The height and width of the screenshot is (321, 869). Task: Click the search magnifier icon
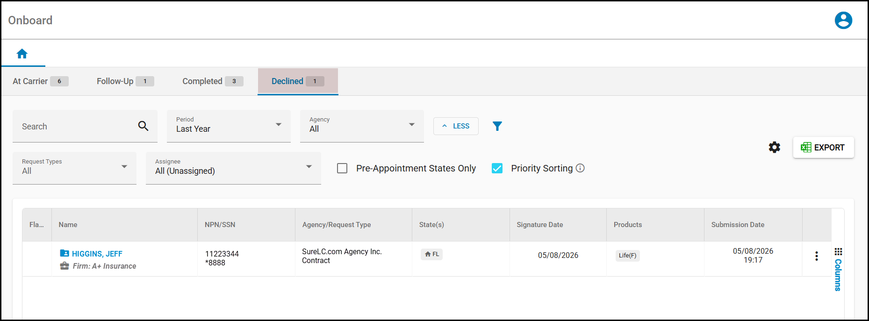(x=143, y=126)
